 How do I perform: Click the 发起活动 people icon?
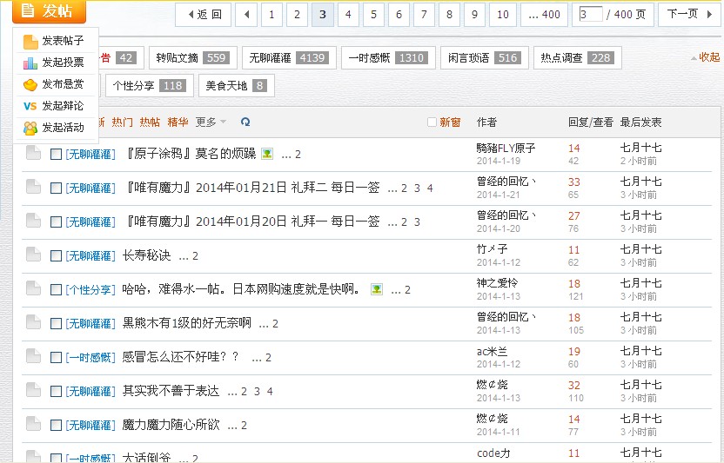[x=30, y=128]
